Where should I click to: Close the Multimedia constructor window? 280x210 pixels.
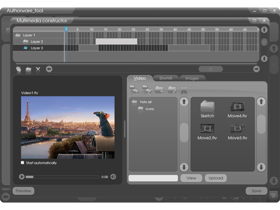click(x=264, y=21)
